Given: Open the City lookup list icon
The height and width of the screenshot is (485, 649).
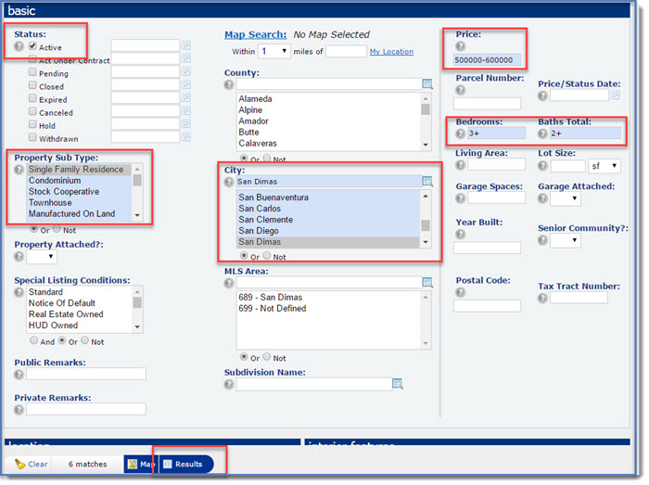Looking at the screenshot, I should coord(426,182).
